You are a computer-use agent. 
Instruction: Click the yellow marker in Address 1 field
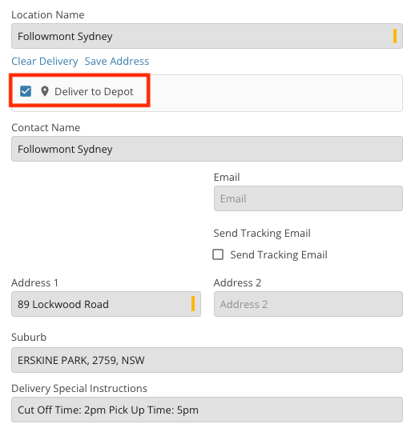pos(193,304)
